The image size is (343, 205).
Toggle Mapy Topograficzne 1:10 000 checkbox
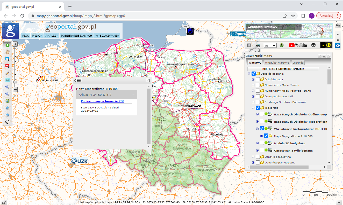[x=266, y=136]
